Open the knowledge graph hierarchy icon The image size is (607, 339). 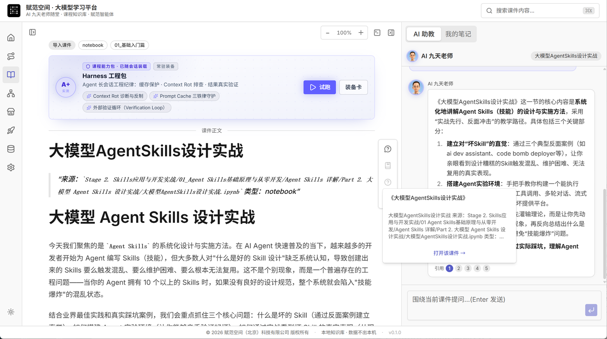tap(11, 93)
